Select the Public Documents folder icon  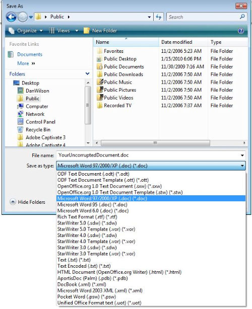(x=99, y=66)
